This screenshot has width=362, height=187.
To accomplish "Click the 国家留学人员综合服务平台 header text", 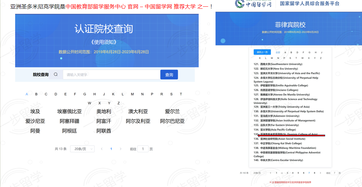I will 309,4.
